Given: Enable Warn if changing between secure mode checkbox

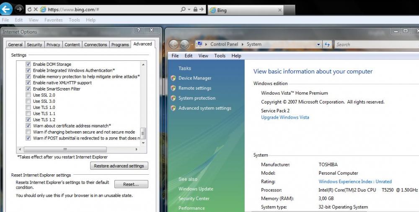Looking at the screenshot, I should click(x=28, y=132).
